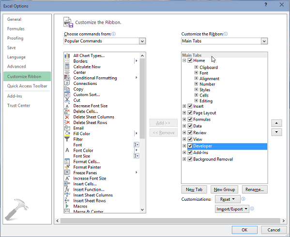The width and height of the screenshot is (290, 237).
Task: Click the New Tab button
Action: [x=194, y=189]
